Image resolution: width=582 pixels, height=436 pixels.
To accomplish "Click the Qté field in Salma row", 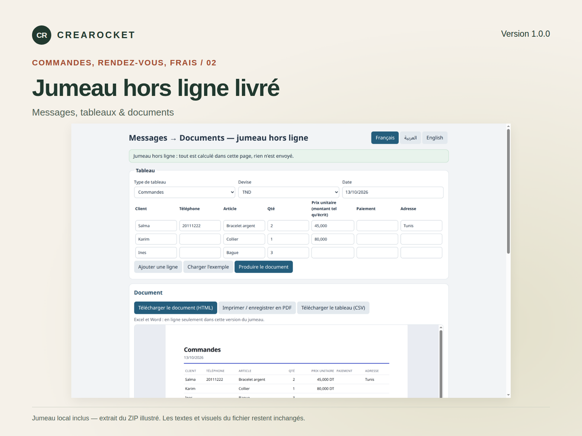I will 288,226.
